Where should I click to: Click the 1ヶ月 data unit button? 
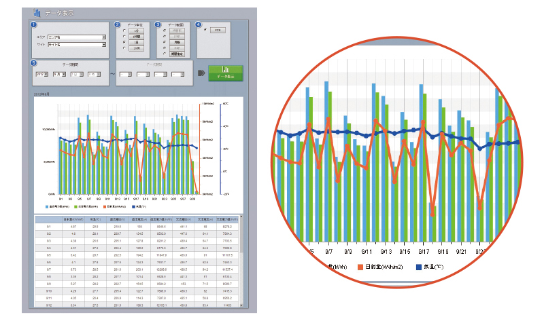tap(137, 48)
